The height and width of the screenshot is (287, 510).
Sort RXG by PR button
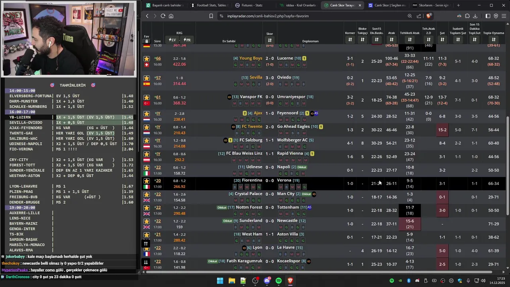tap(187, 40)
